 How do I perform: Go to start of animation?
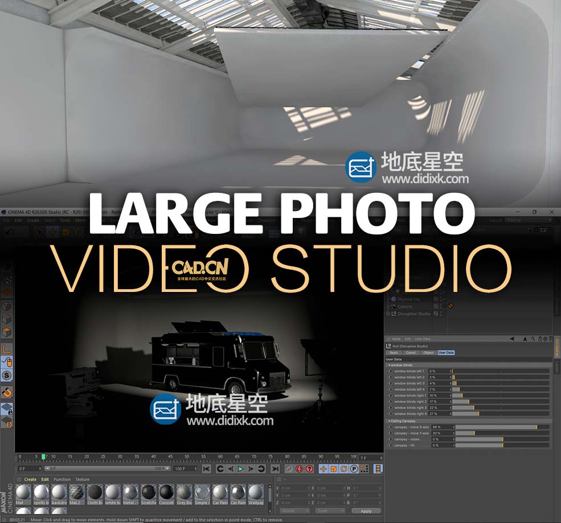pyautogui.click(x=206, y=469)
